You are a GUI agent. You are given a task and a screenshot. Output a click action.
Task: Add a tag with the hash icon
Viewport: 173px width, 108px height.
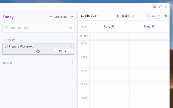[65, 51]
